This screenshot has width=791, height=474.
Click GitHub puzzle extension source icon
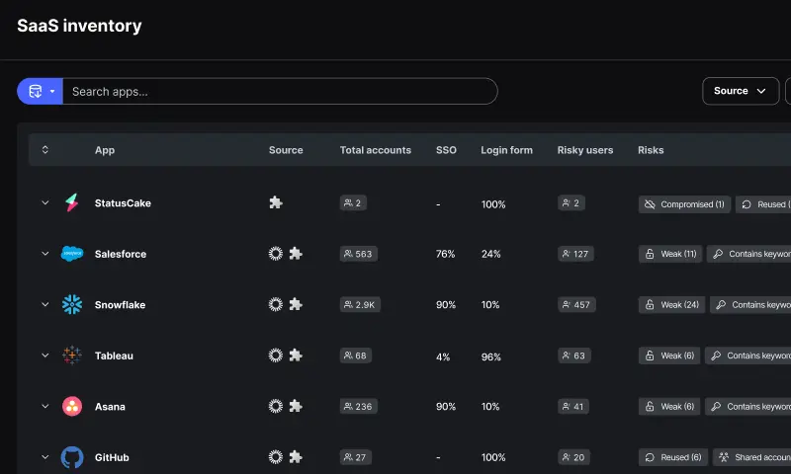pos(296,457)
